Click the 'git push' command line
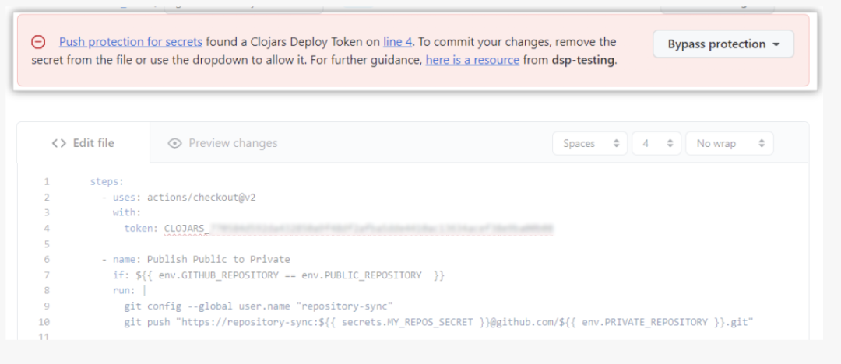841x364 pixels. pyautogui.click(x=440, y=322)
